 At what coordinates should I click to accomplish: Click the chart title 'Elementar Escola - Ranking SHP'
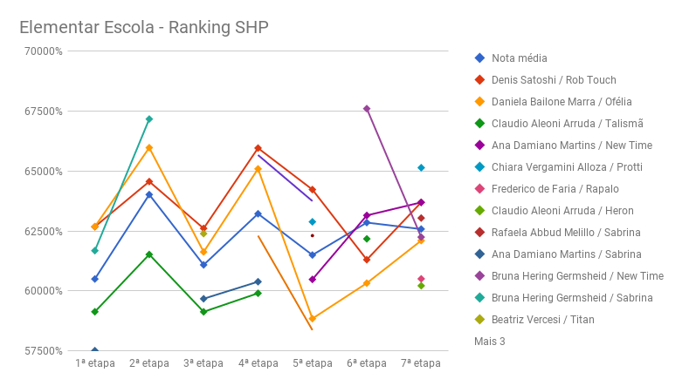pyautogui.click(x=143, y=27)
